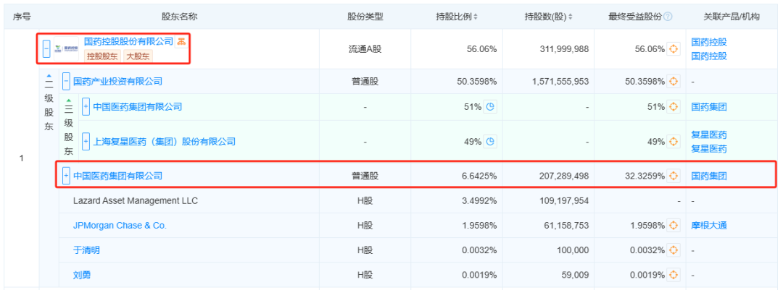
Task: Expand 中国医药集团有限公司 in the 6.6425% row
Action: (66, 176)
